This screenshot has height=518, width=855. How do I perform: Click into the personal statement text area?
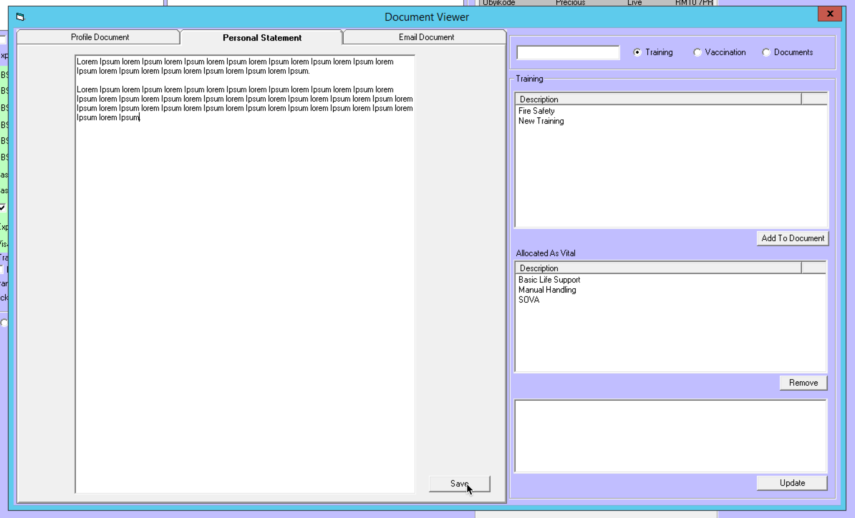(x=245, y=286)
